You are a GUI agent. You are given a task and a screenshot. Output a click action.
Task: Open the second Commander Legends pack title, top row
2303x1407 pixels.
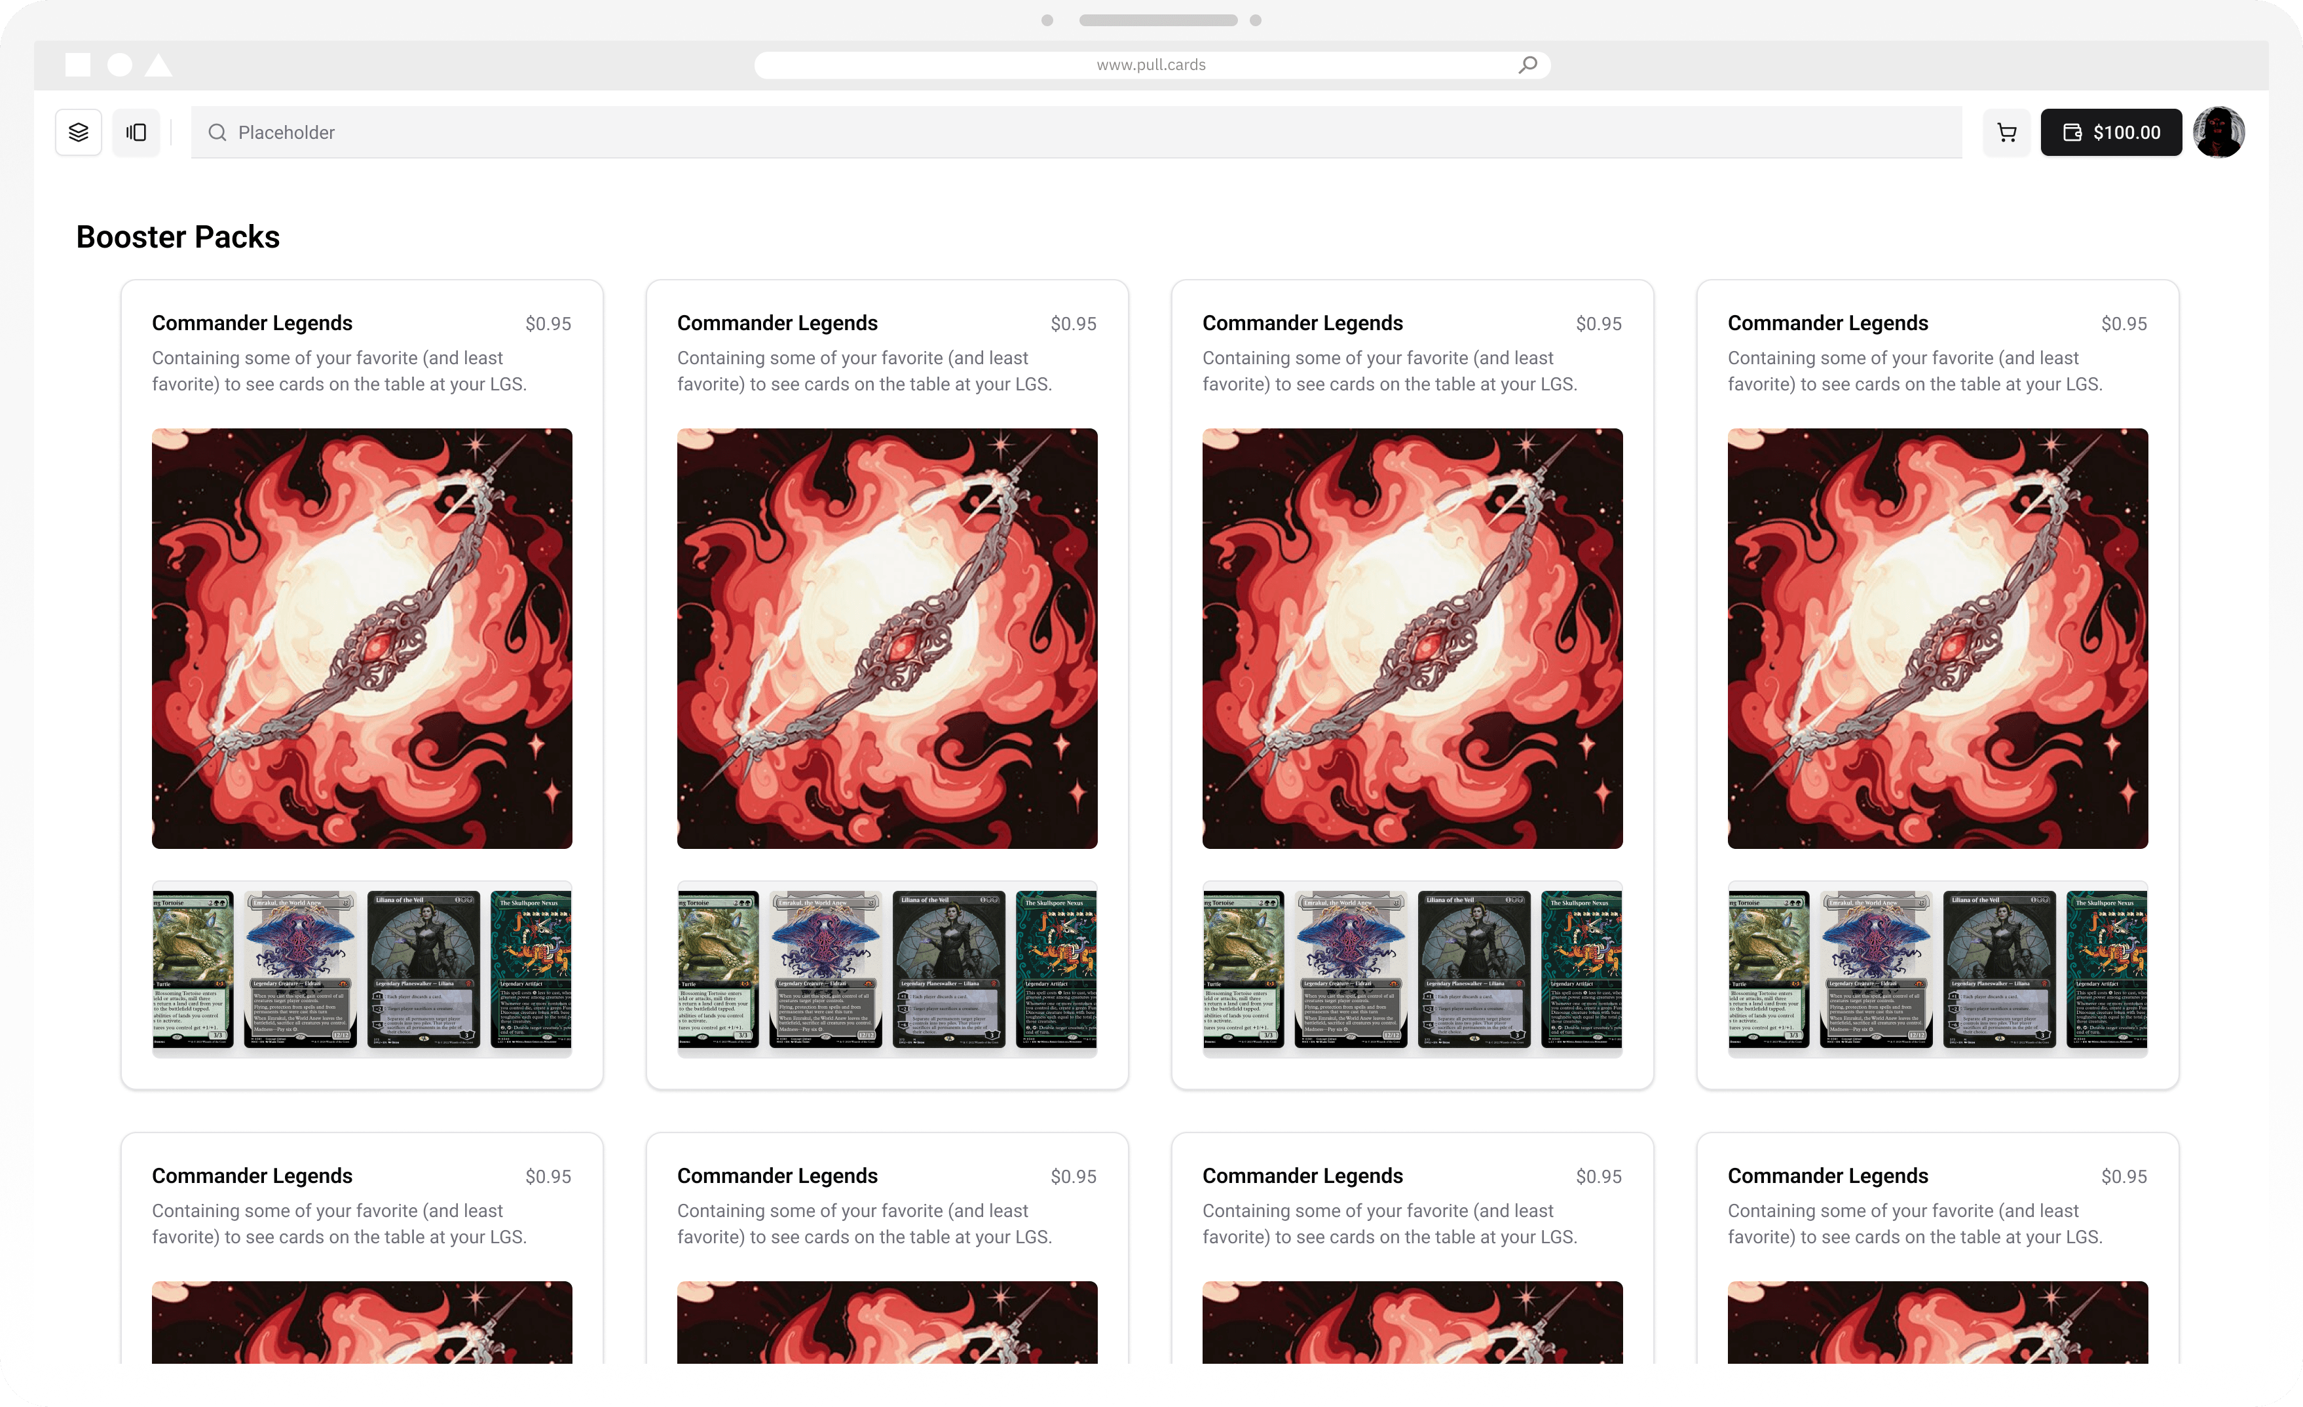[x=777, y=324]
